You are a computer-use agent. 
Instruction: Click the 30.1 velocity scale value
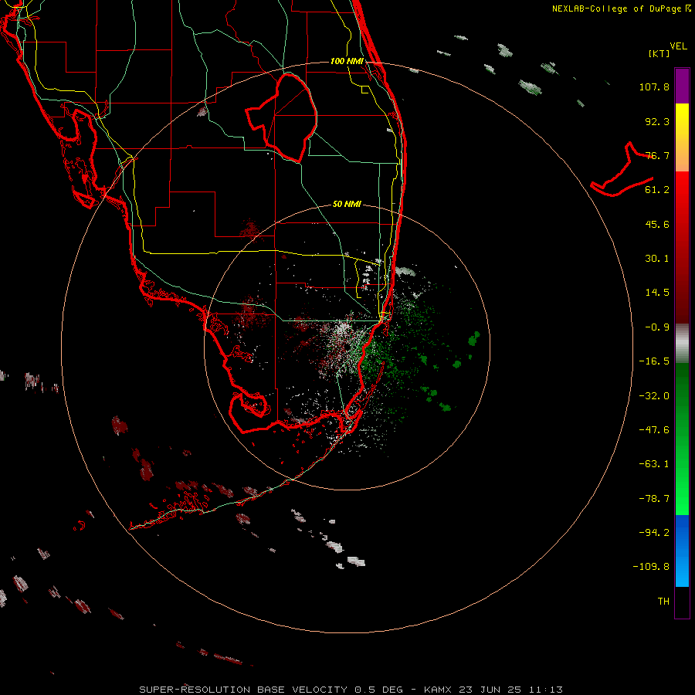pyautogui.click(x=657, y=259)
